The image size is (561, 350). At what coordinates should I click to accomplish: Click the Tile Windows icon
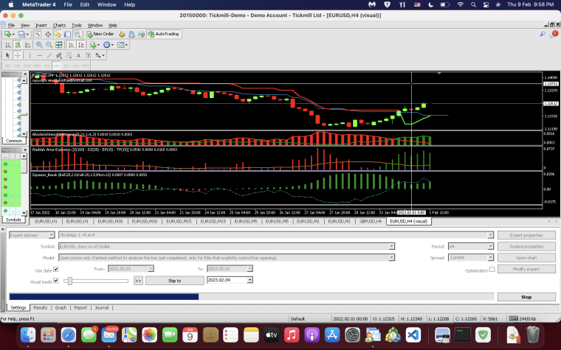click(x=58, y=45)
